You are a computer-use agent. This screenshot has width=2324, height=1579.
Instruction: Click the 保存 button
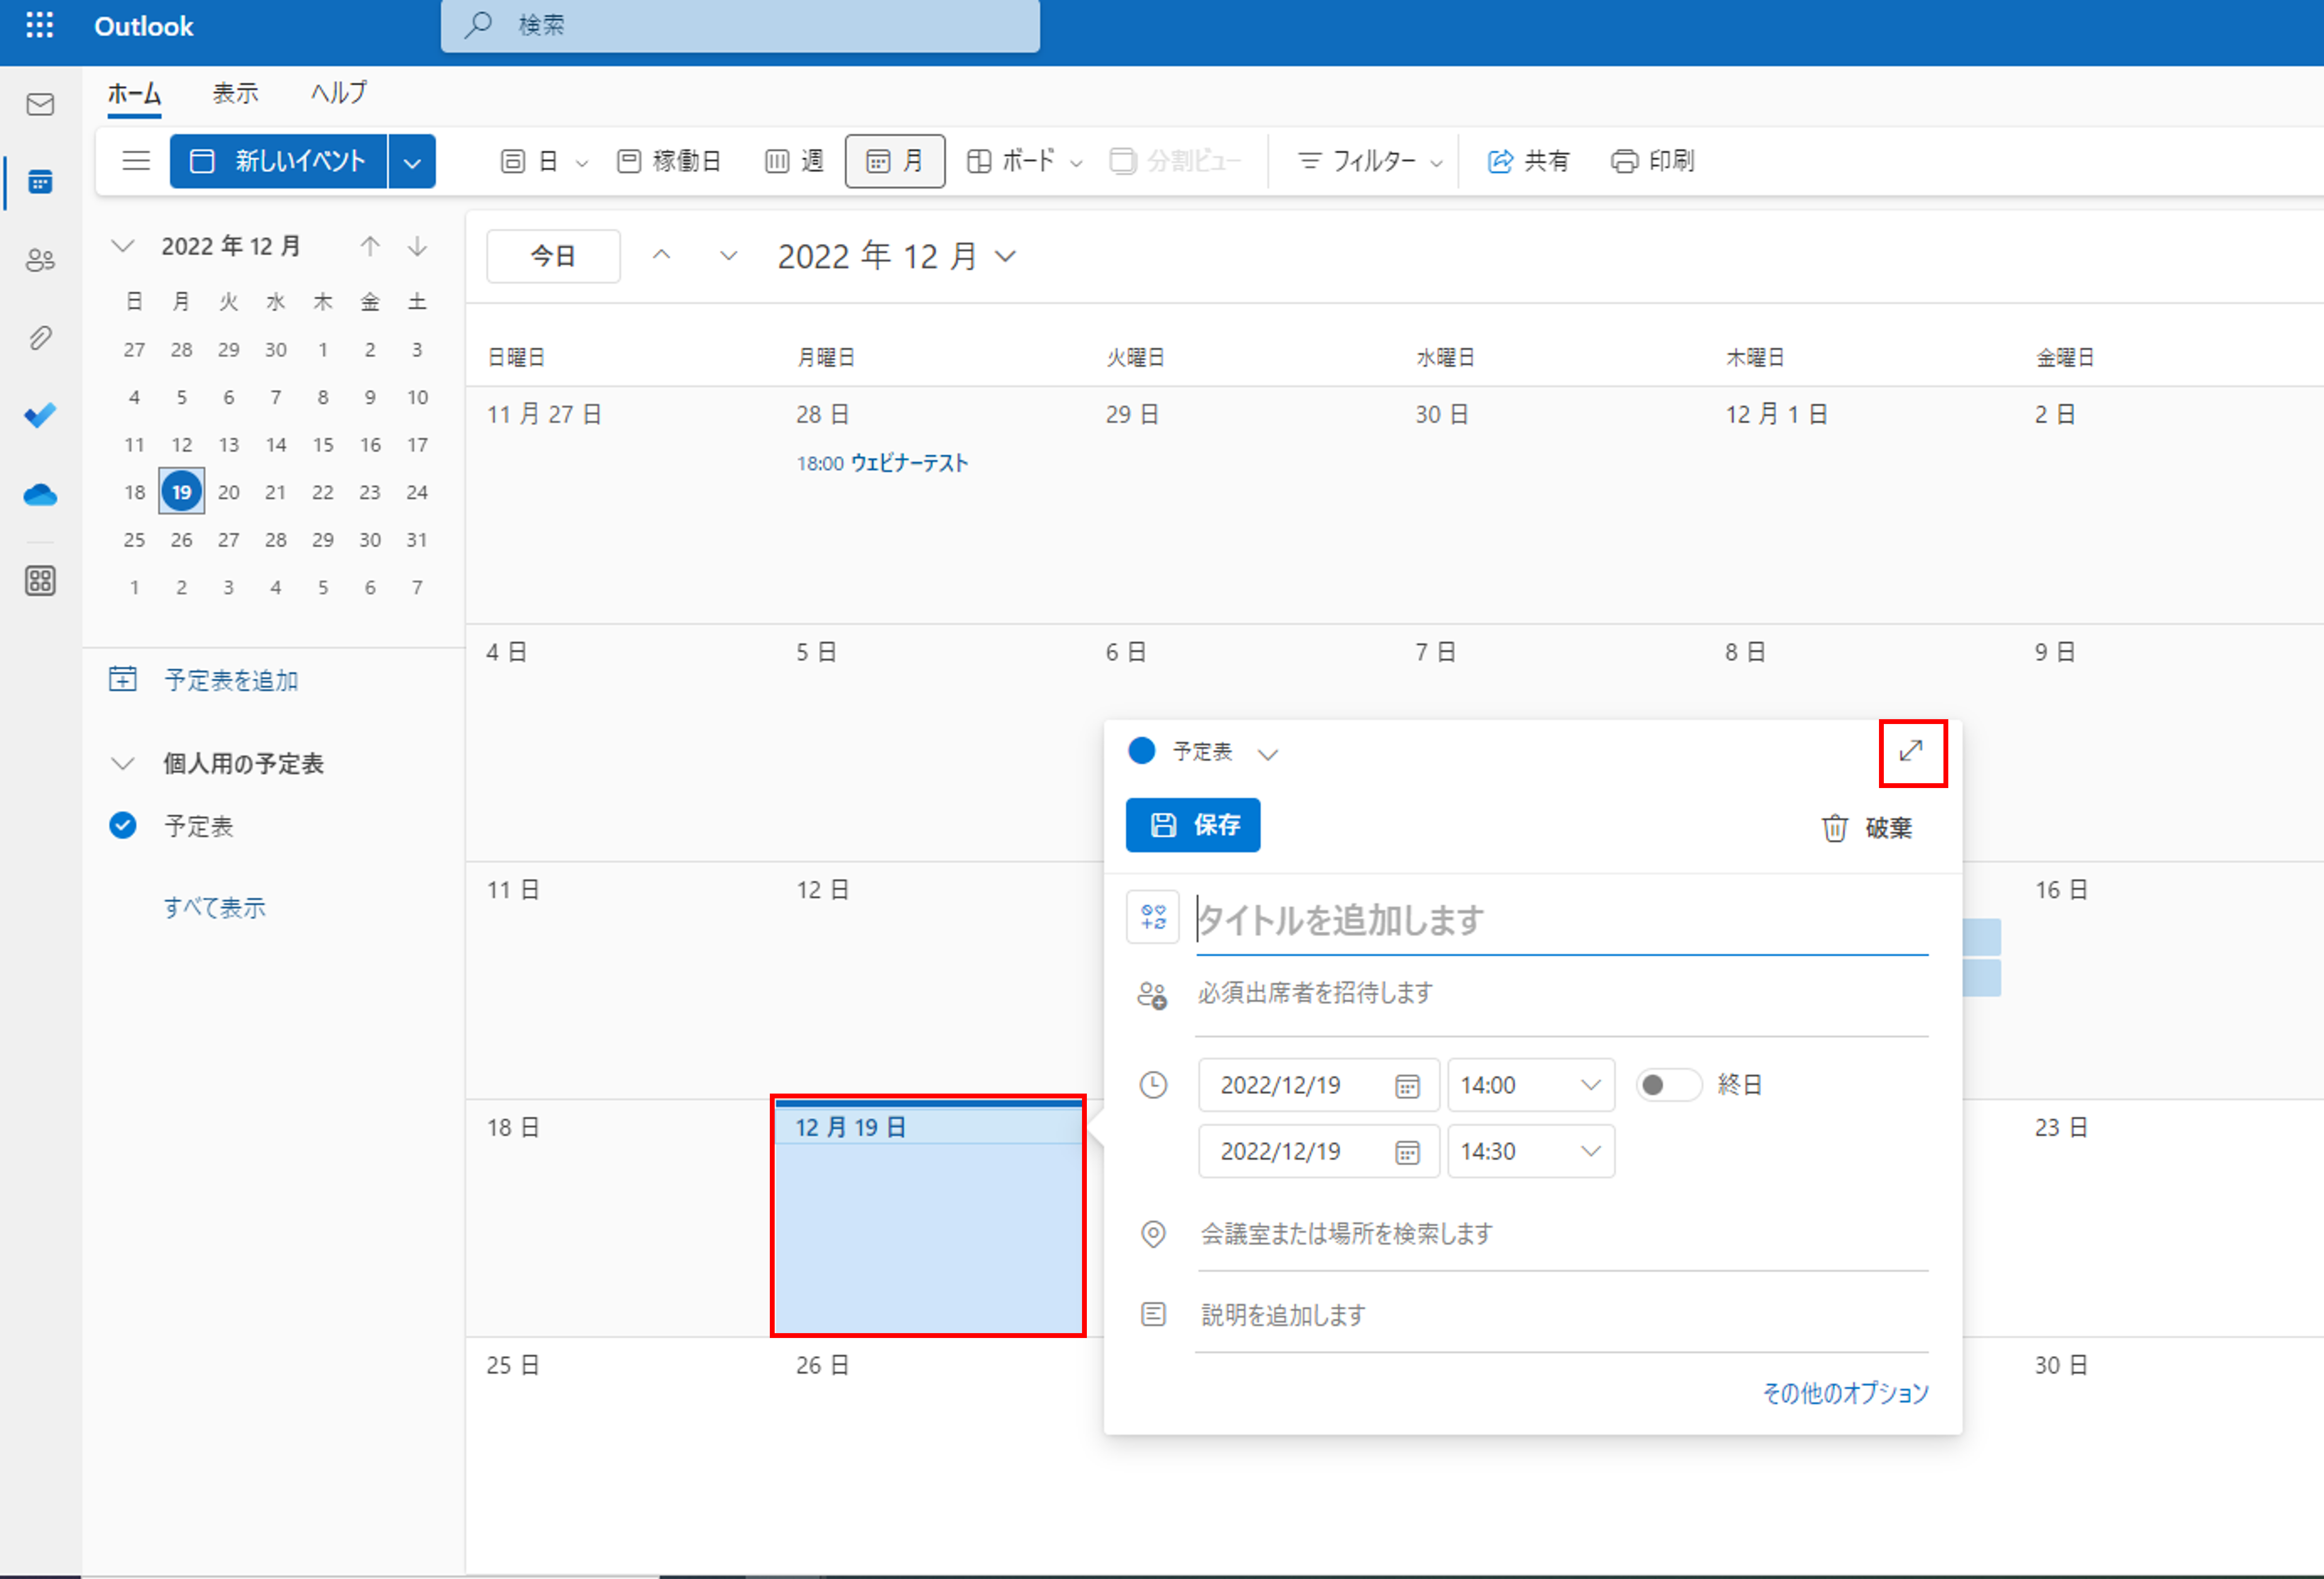[1193, 824]
